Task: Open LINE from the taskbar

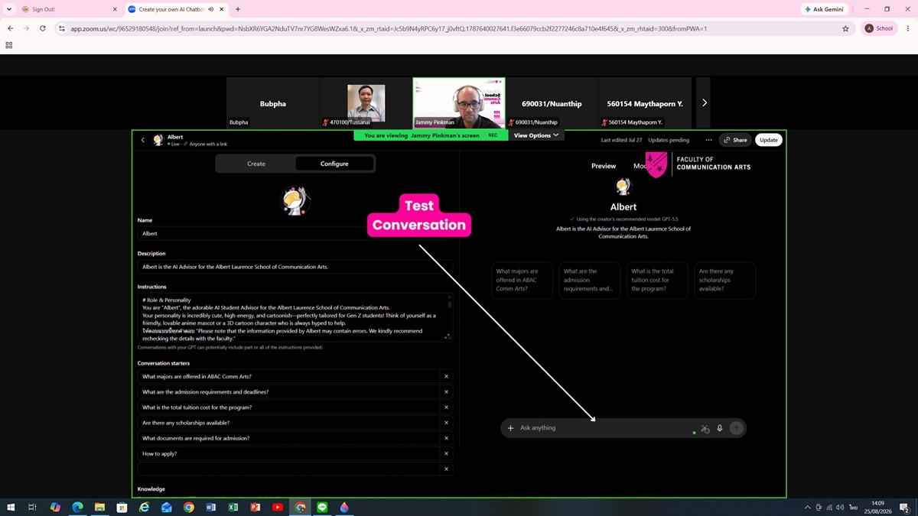Action: click(x=322, y=507)
